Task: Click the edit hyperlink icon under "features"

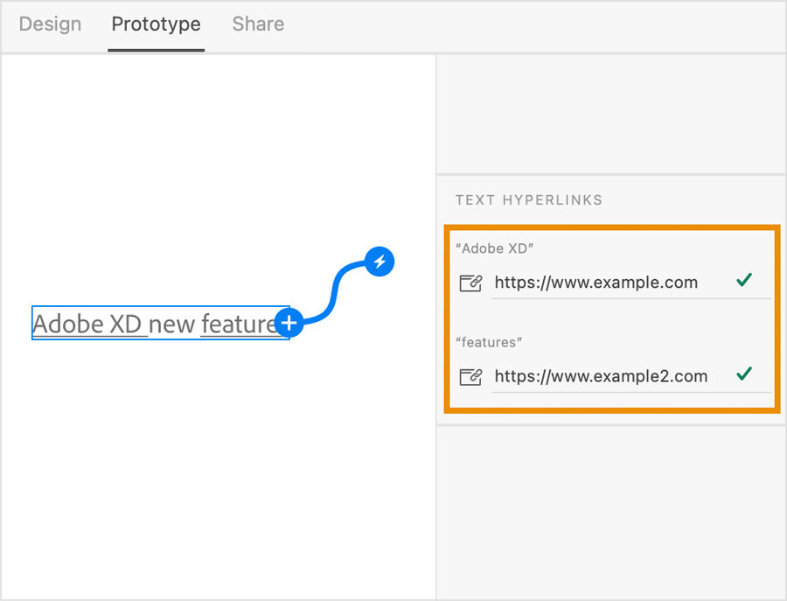Action: pos(470,376)
